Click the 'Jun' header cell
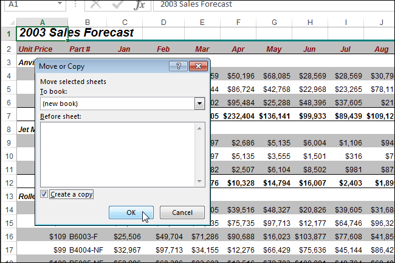 click(x=309, y=49)
